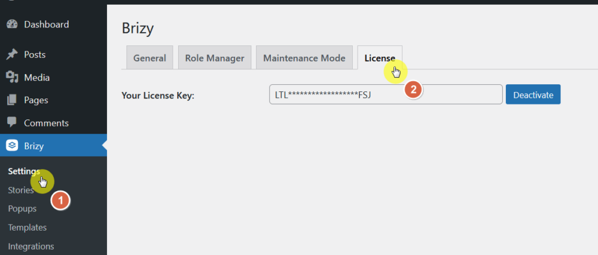The width and height of the screenshot is (598, 255).
Task: Open the Settings submenu item
Action: point(24,171)
